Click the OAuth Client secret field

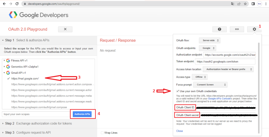click(228, 115)
